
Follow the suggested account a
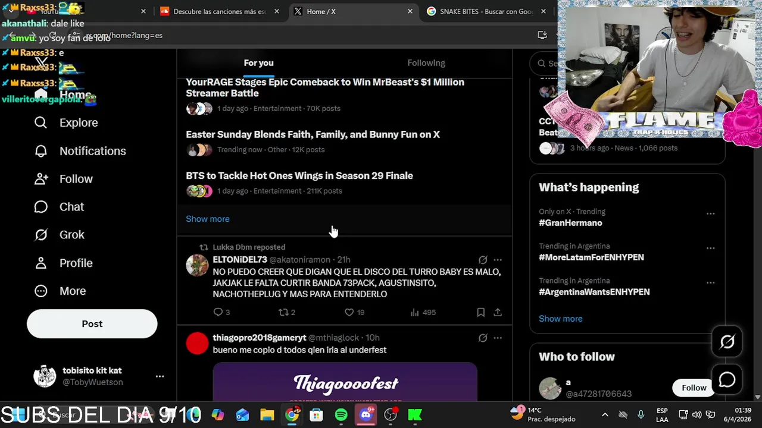694,388
